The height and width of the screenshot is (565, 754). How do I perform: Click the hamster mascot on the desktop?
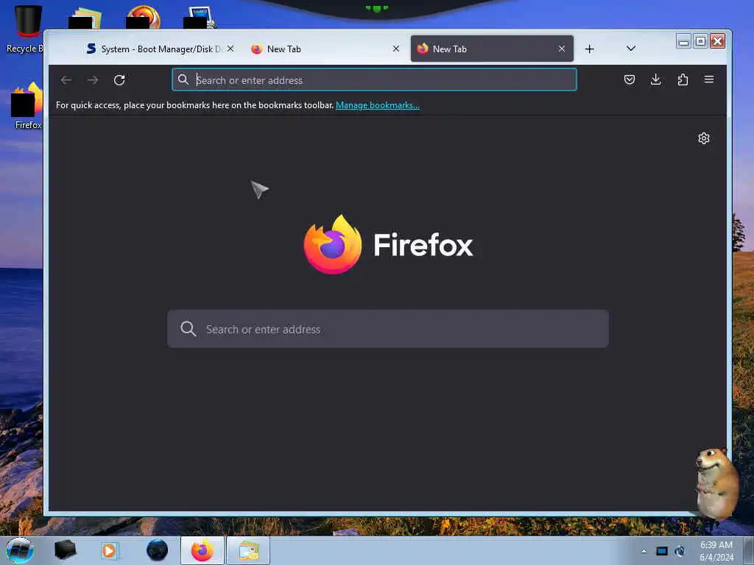pyautogui.click(x=717, y=483)
